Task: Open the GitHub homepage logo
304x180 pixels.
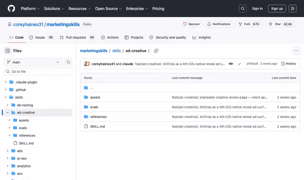Action: tap(11, 9)
